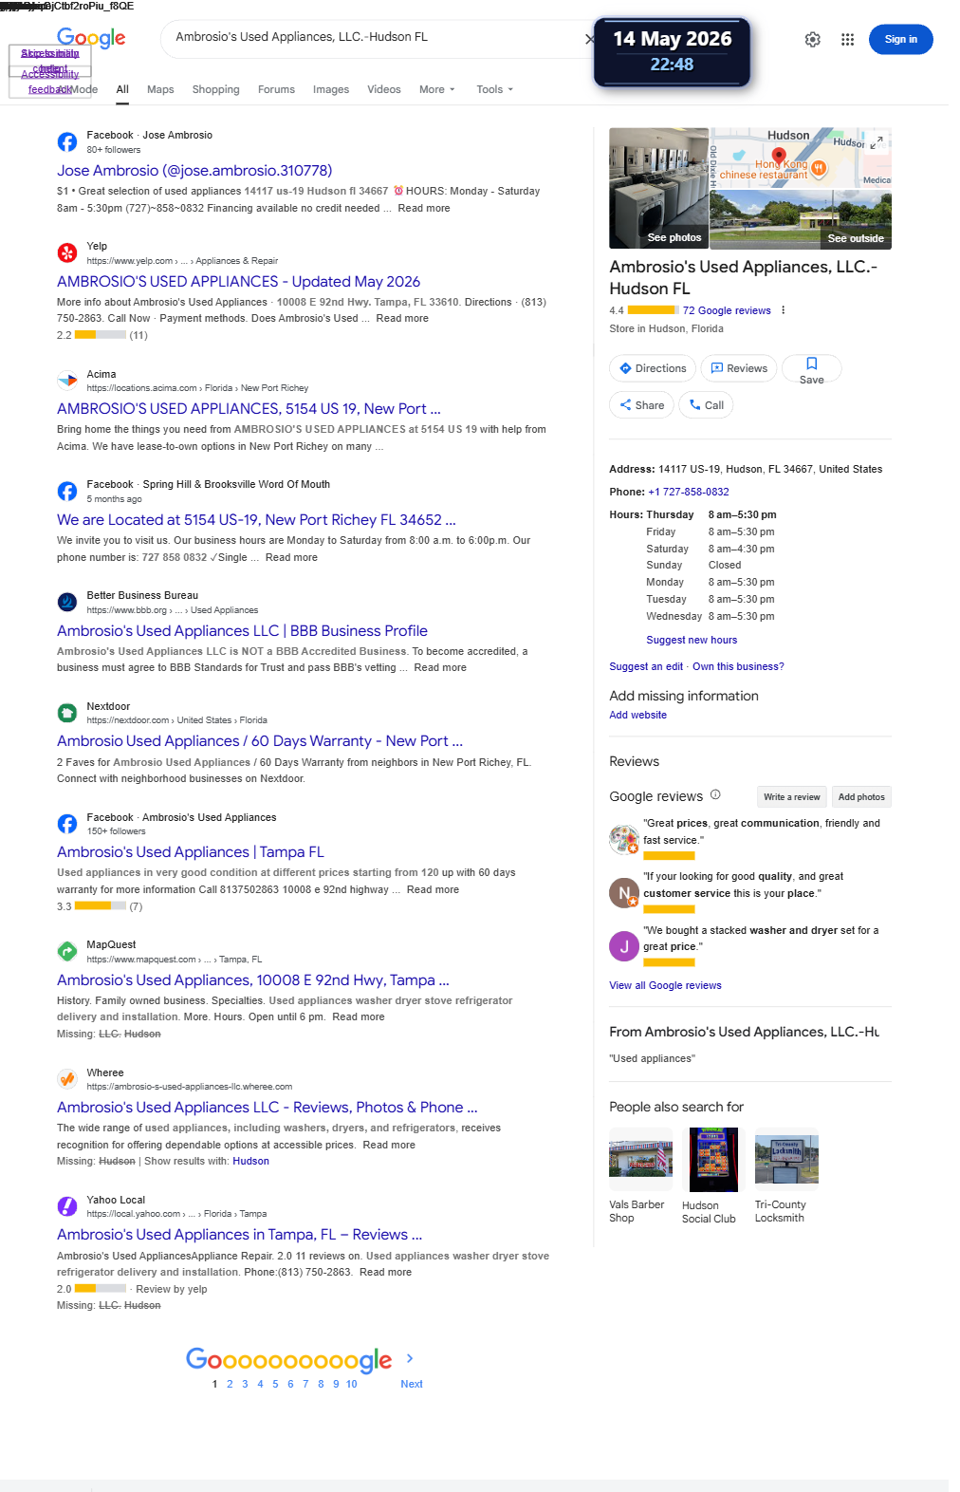Open Google settings gear icon

[812, 40]
